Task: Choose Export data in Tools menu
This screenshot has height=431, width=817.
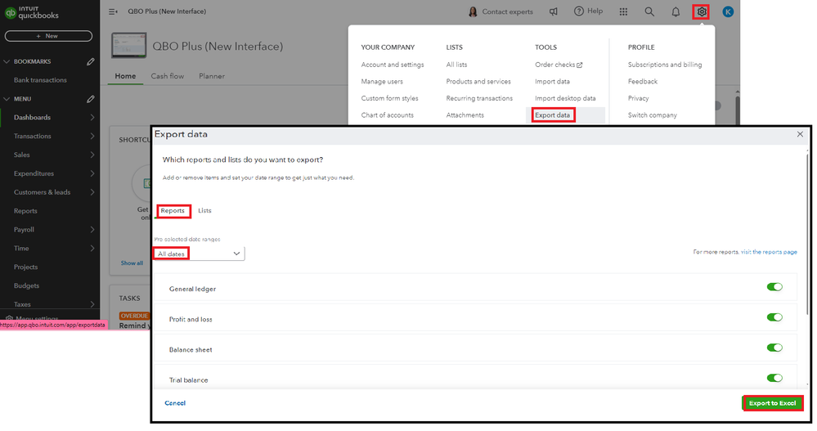Action: click(x=552, y=115)
